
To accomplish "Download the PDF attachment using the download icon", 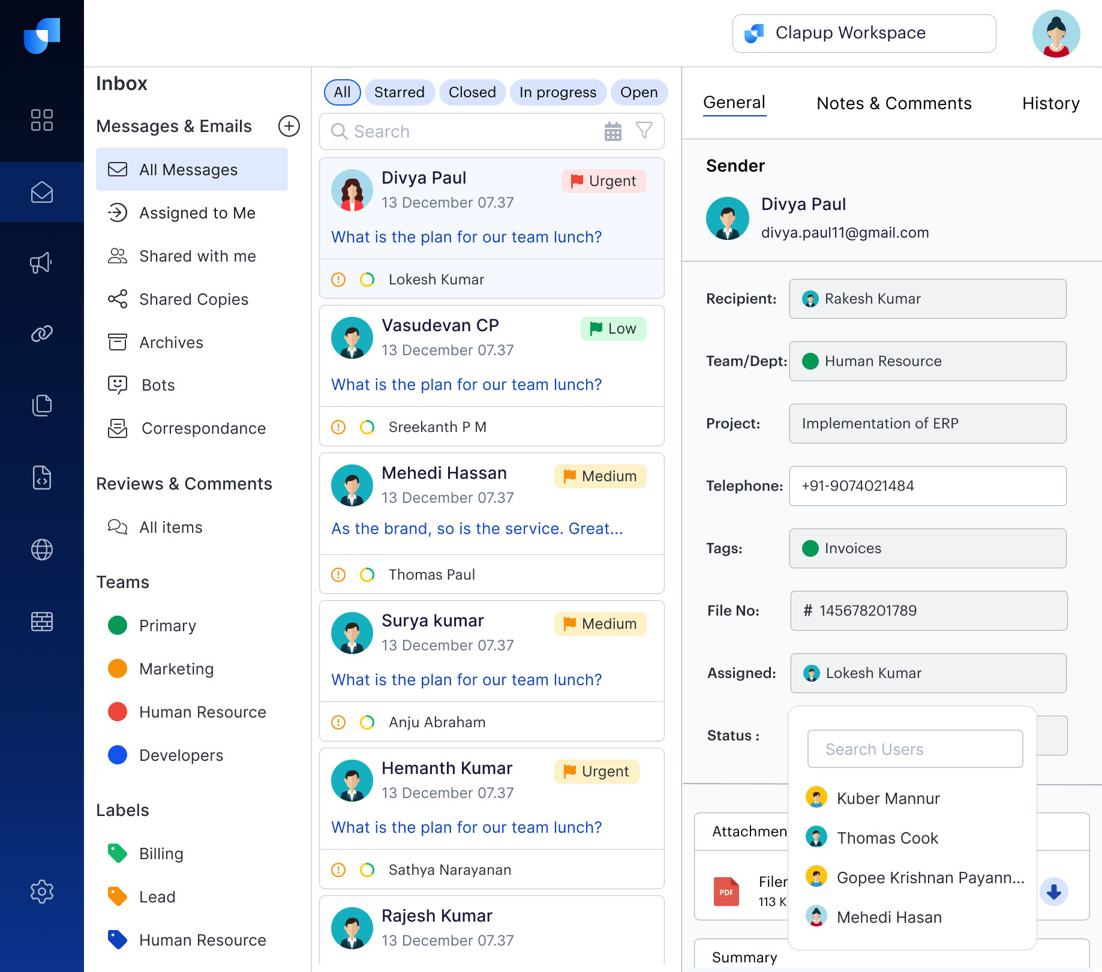I will click(1054, 892).
